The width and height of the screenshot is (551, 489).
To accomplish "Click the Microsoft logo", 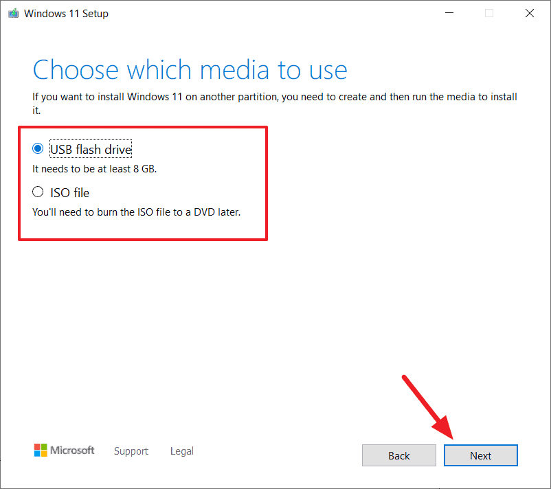I will tap(64, 450).
